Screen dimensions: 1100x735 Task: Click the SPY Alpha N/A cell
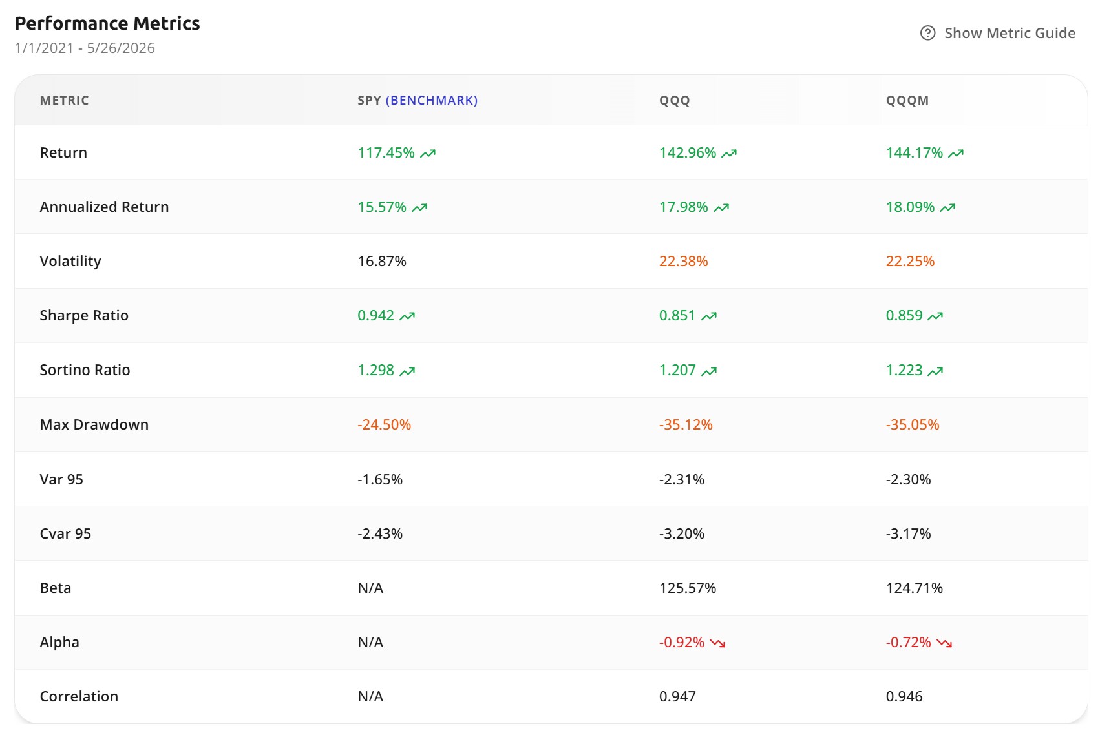click(x=370, y=642)
